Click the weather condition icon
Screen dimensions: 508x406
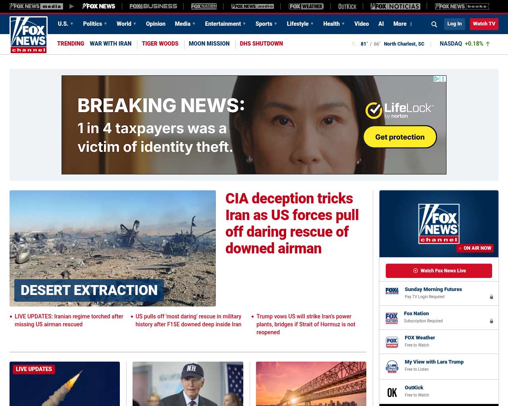(354, 44)
